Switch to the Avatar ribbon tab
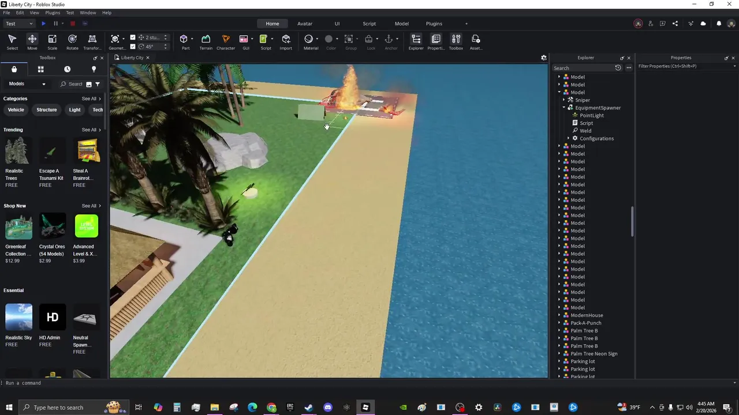The height and width of the screenshot is (415, 739). (x=305, y=24)
